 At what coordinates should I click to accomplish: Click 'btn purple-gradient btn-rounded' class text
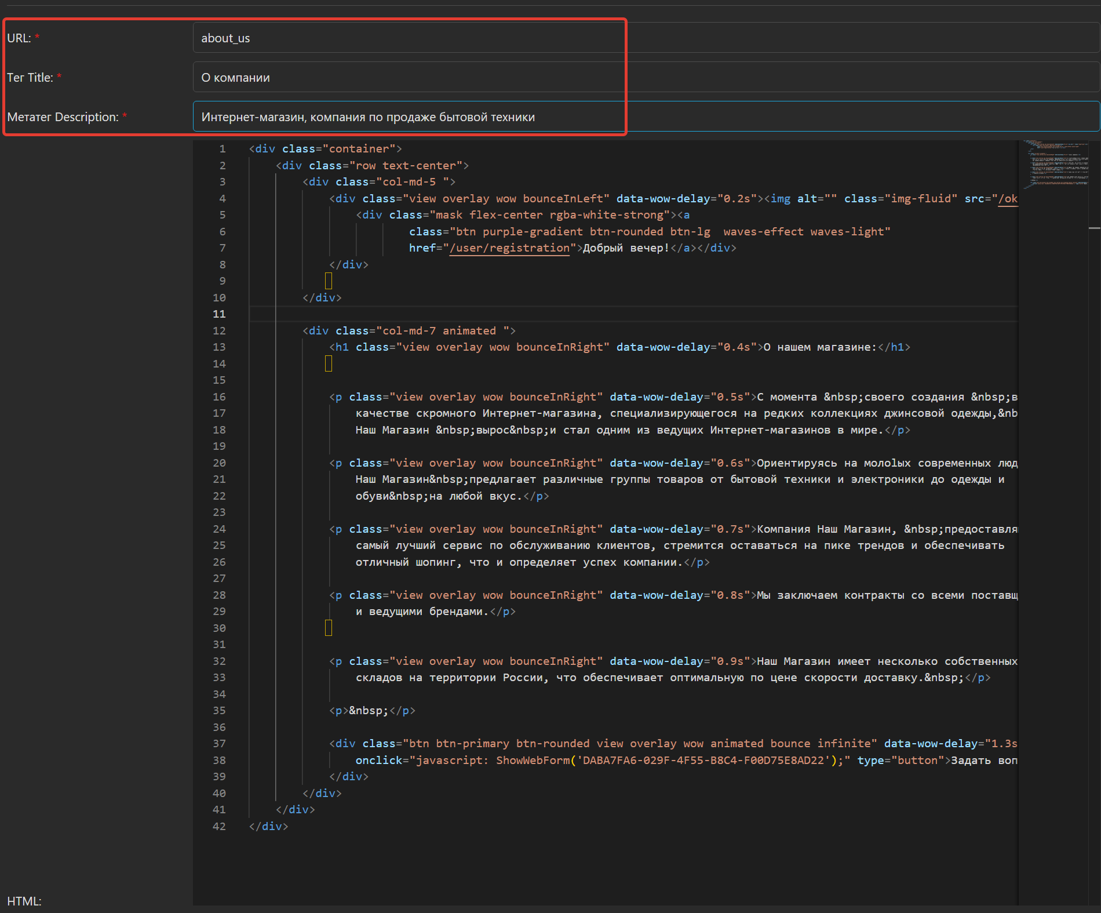point(560,232)
